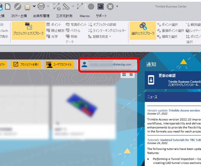Click the command prompt icon in top toolbar
This screenshot has width=201, height=166.
click(101, 6)
